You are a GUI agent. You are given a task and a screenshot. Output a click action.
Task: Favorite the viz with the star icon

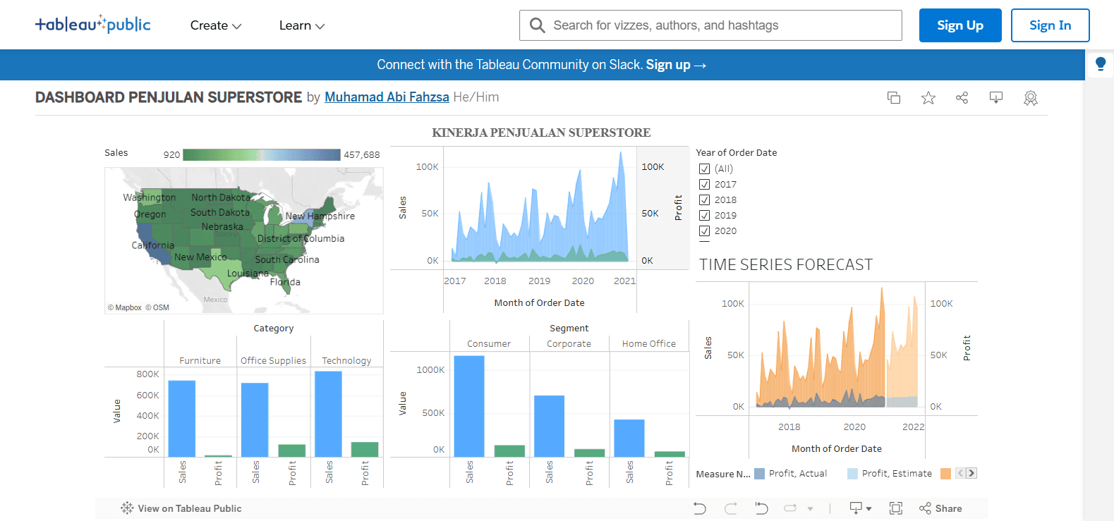pos(928,98)
